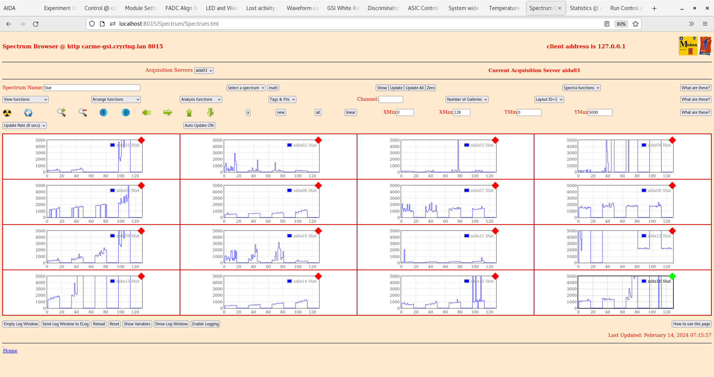Switch to the Statistics tab
The height and width of the screenshot is (377, 714).
pos(585,8)
